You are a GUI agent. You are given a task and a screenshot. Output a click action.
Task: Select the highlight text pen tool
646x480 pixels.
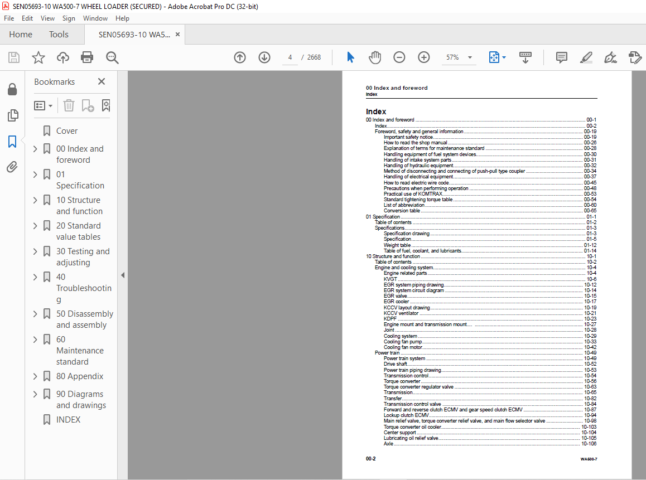(x=586, y=57)
